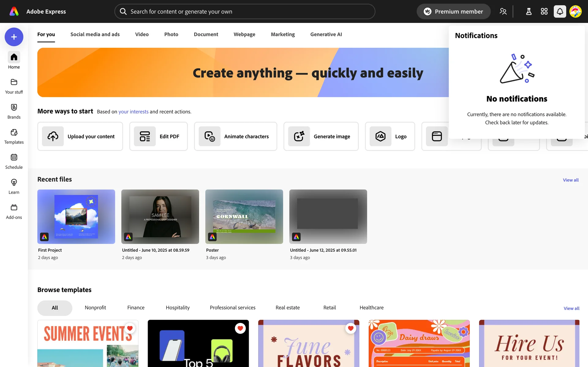Viewport: 588px width, 367px height.
Task: Switch to Social media and ads tab
Action: coord(95,34)
